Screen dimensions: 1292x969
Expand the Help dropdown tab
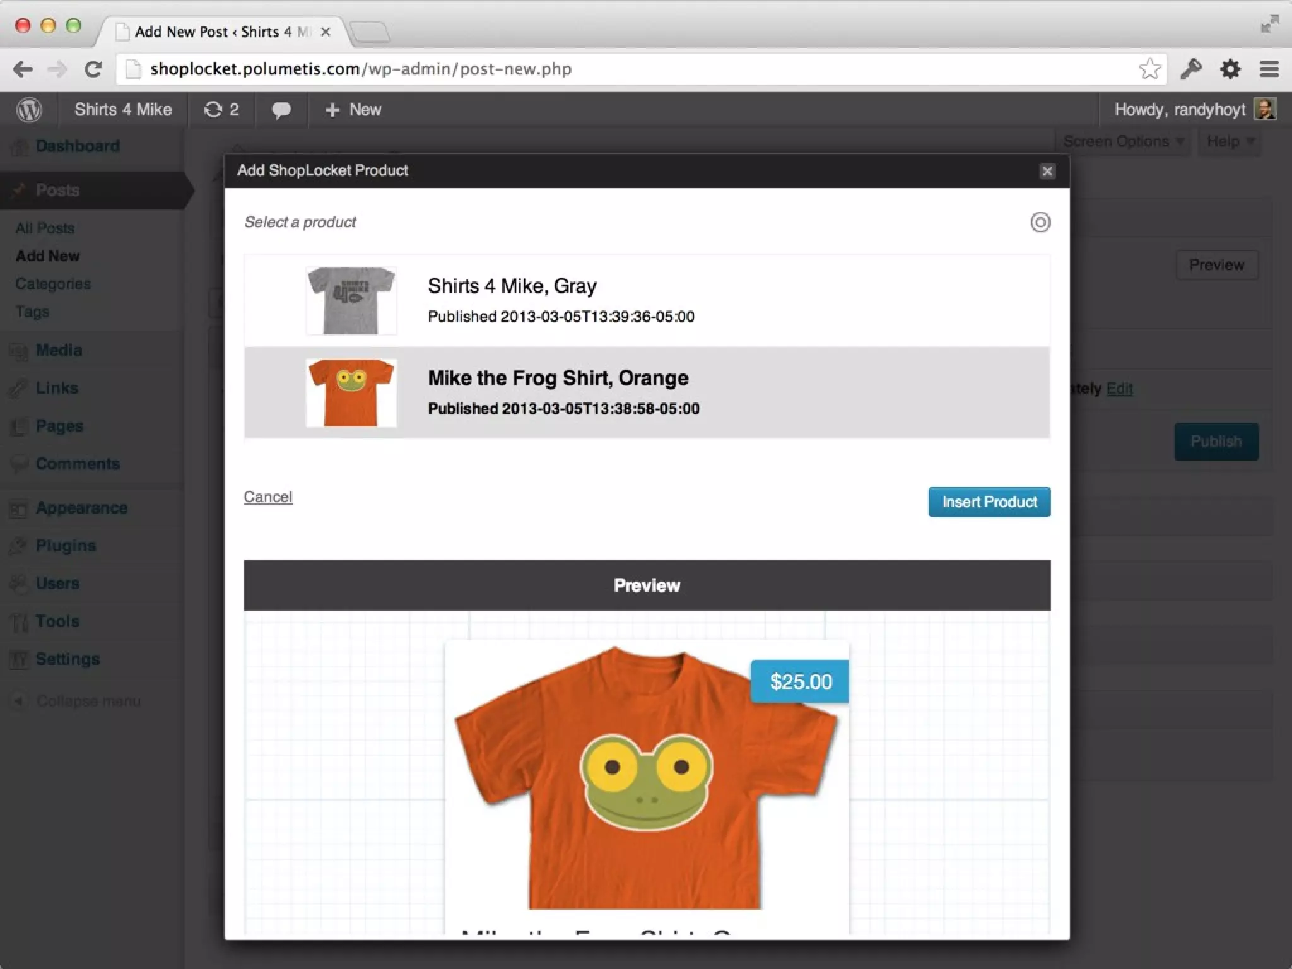pyautogui.click(x=1230, y=141)
